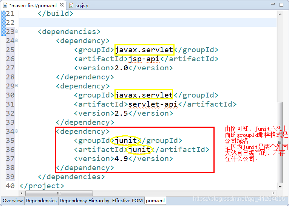Screen dimensions: 289x206
Task: Close the maven-first/pom.xml tab
Action: click(62, 5)
